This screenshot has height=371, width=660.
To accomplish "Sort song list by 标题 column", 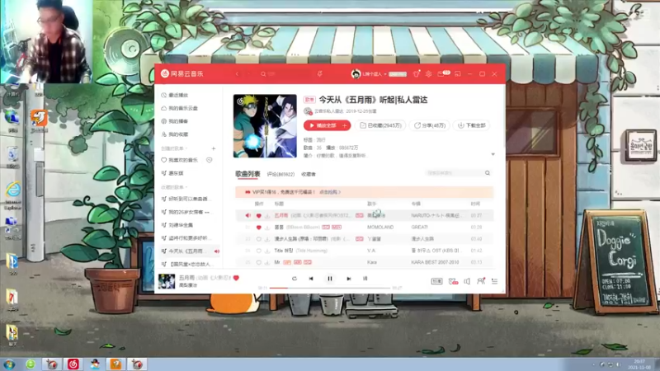I will 279,204.
